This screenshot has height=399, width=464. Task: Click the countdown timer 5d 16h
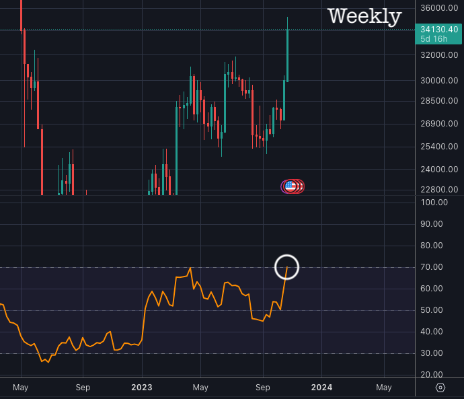(x=434, y=39)
